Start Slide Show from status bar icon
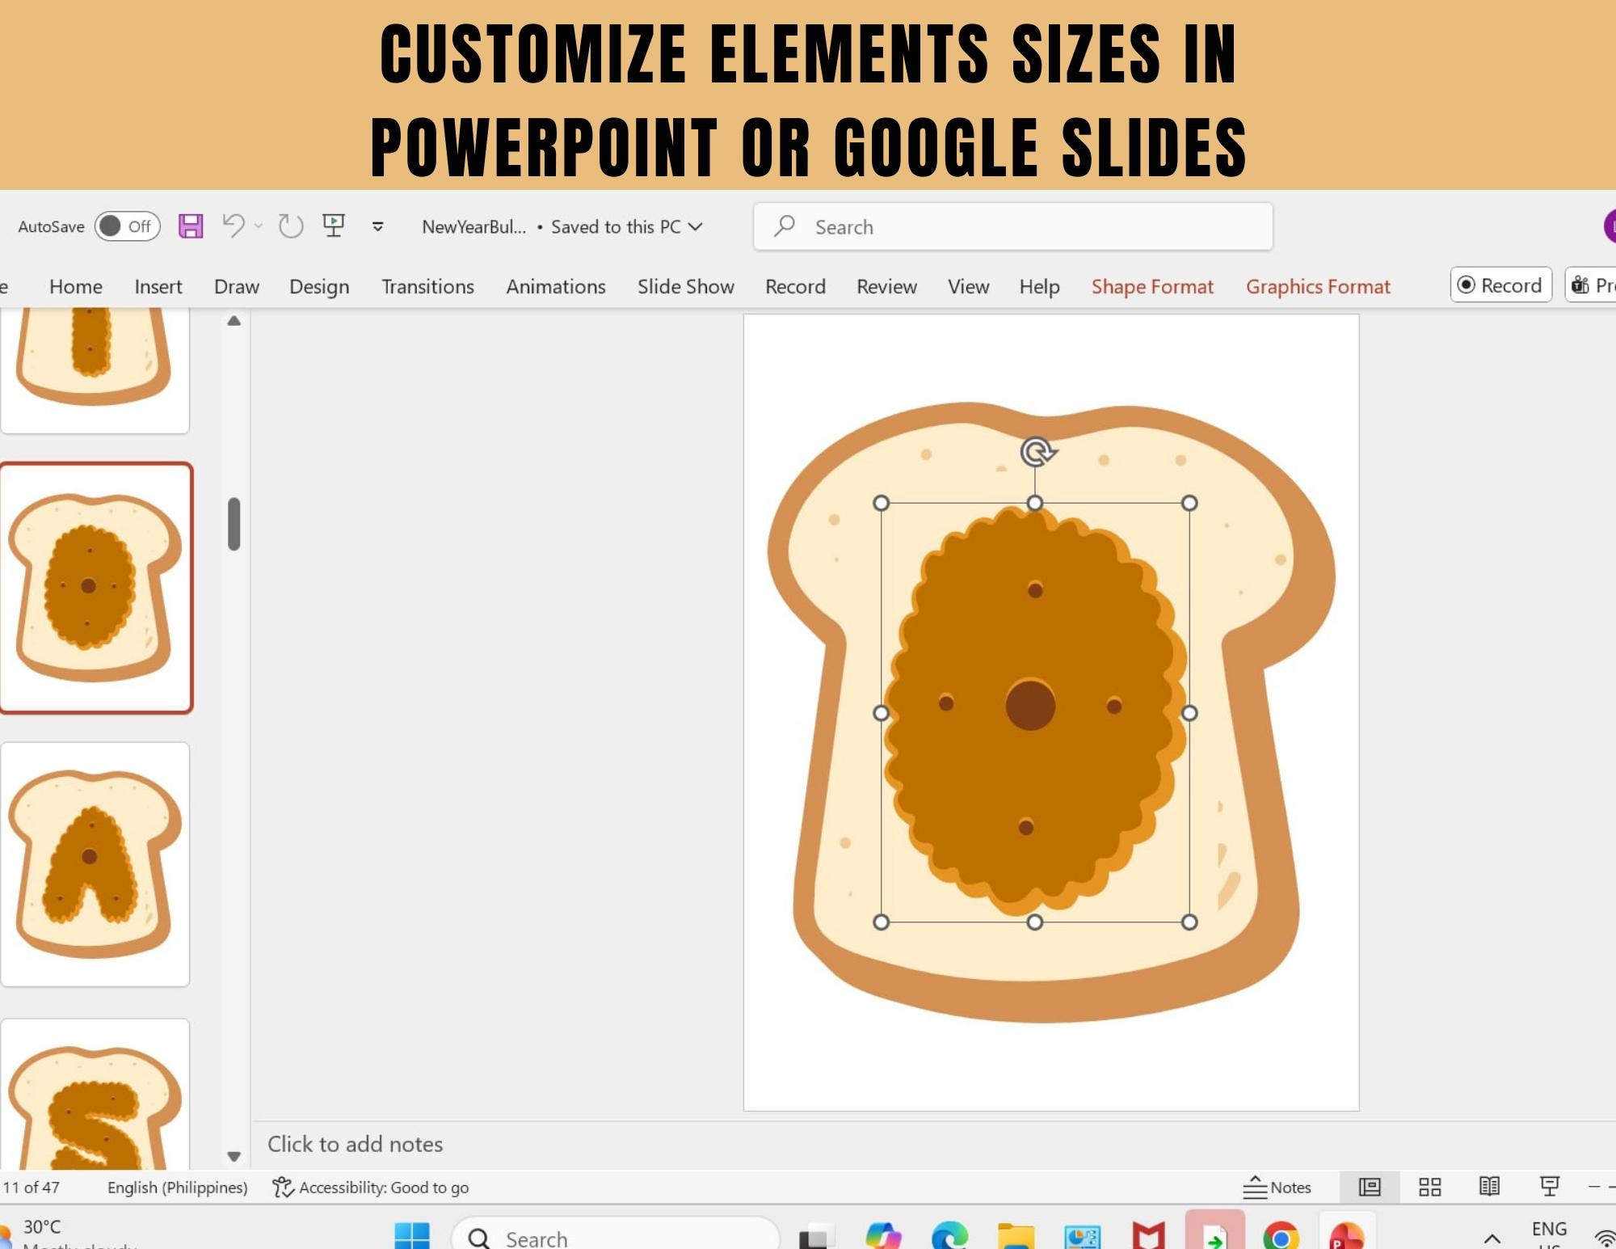Viewport: 1616px width, 1249px height. (x=1550, y=1187)
